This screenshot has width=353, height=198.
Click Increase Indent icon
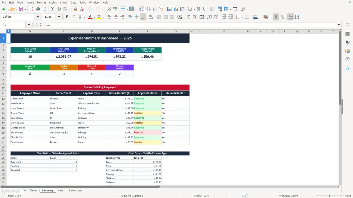[224, 17]
